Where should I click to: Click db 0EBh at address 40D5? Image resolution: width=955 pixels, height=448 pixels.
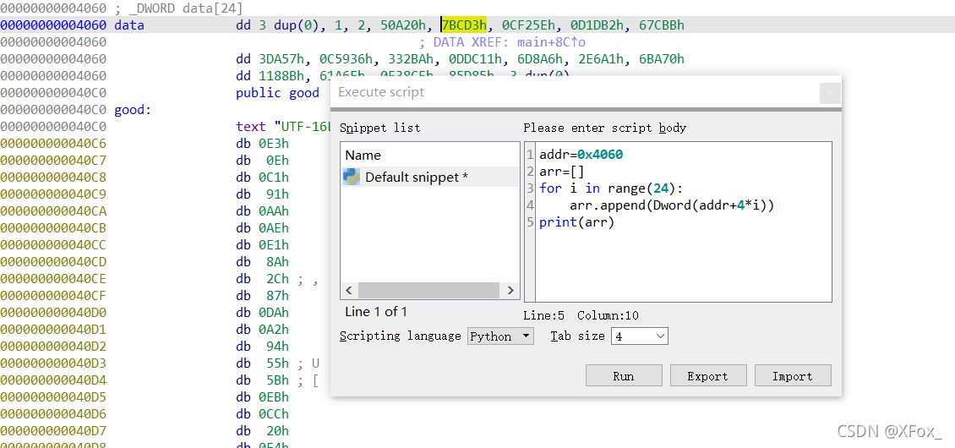pos(263,397)
